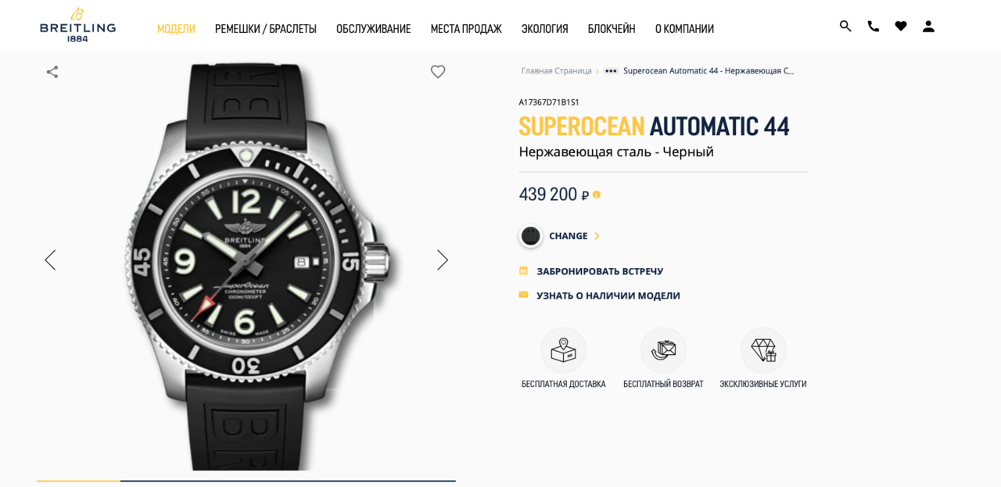The height and width of the screenshot is (487, 1001).
Task: Select the black dial color swatch
Action: coord(531,236)
